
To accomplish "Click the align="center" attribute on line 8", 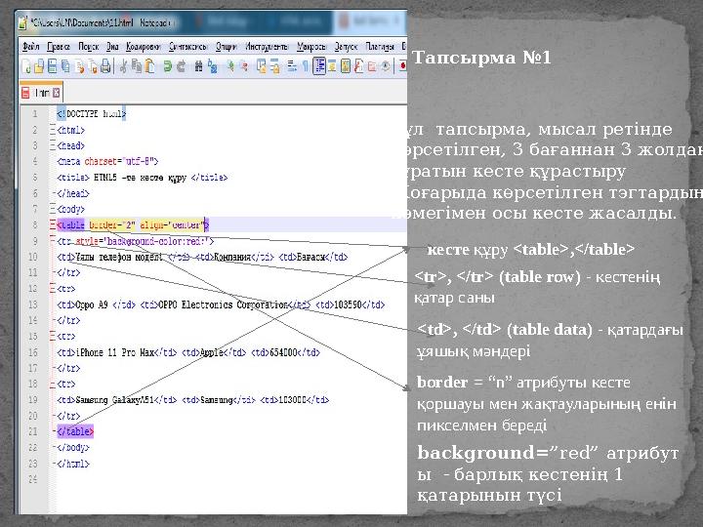I will pos(173,225).
